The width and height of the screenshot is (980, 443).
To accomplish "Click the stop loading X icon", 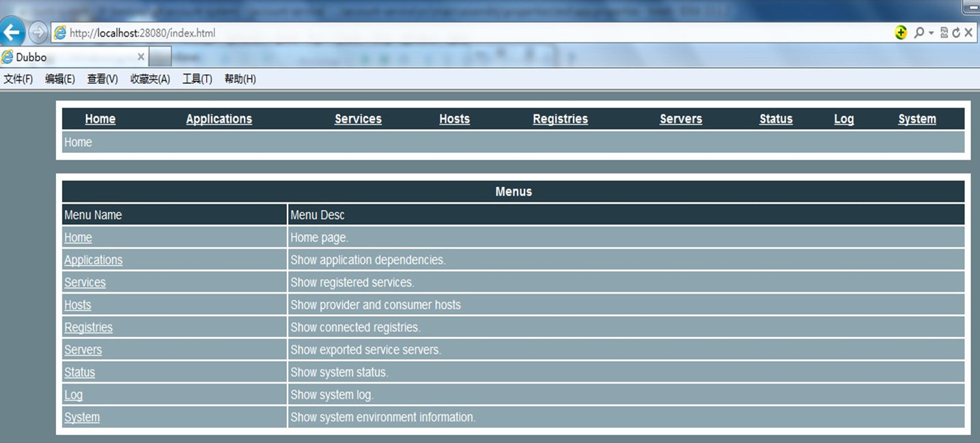I will tap(968, 32).
